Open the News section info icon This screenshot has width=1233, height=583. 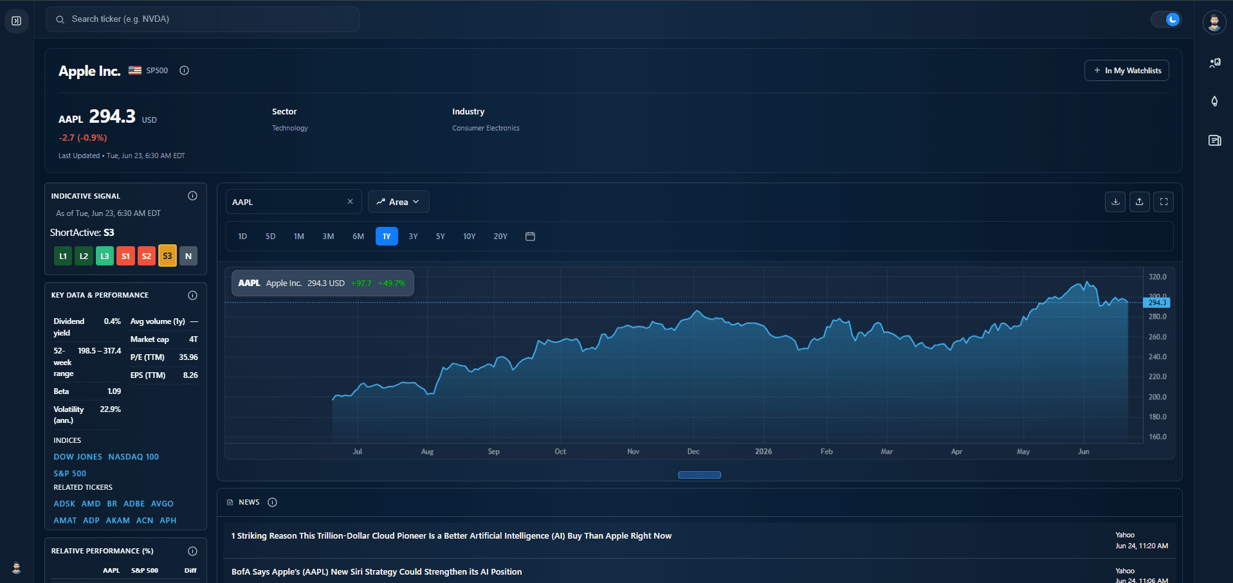click(x=272, y=502)
